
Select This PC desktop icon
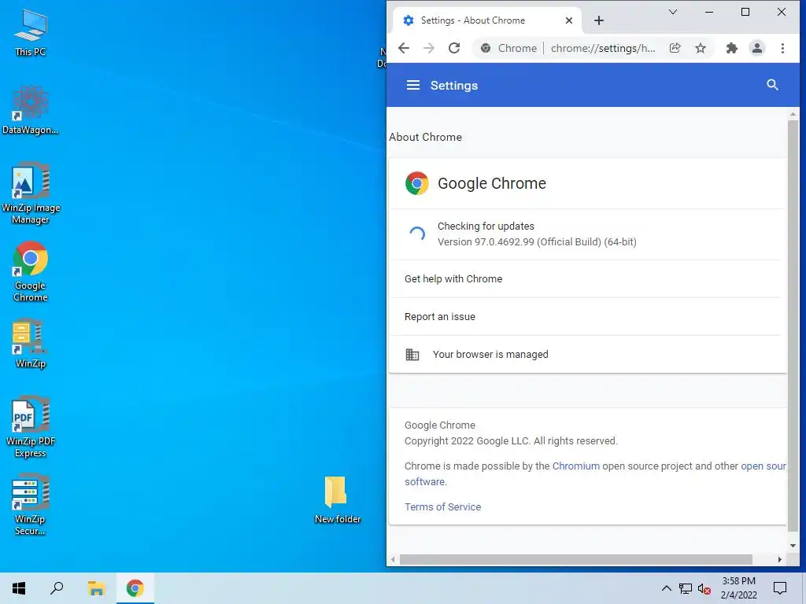pyautogui.click(x=31, y=32)
